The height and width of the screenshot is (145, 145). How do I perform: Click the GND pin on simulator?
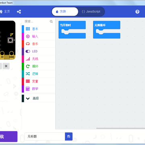12,55
